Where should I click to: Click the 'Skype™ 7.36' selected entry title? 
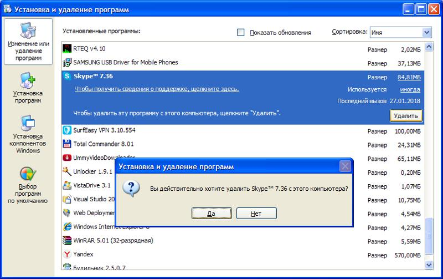[x=93, y=76]
